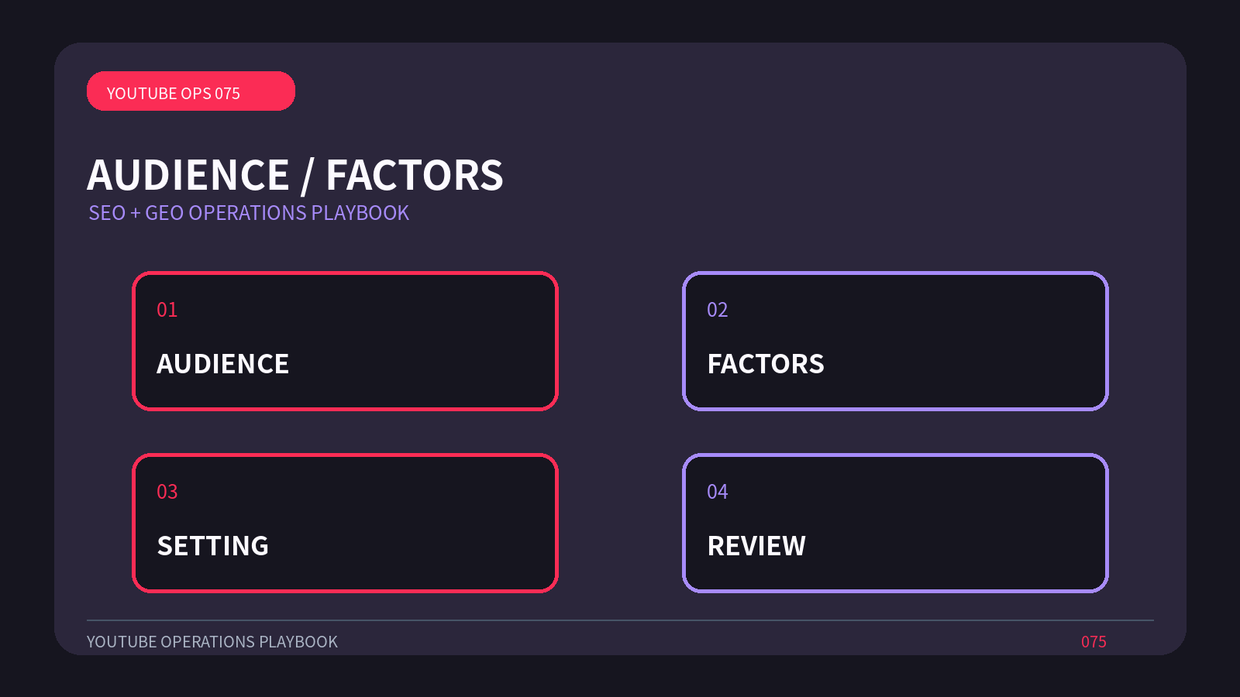The image size is (1240, 697).
Task: Select the SETTING card title text
Action: 213,546
